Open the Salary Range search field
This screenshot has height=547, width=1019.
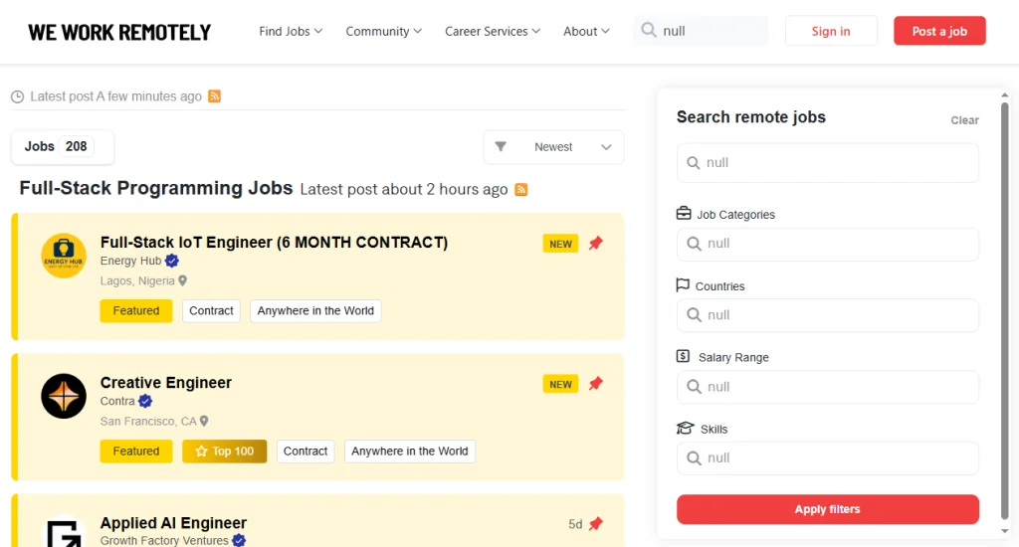(x=827, y=387)
